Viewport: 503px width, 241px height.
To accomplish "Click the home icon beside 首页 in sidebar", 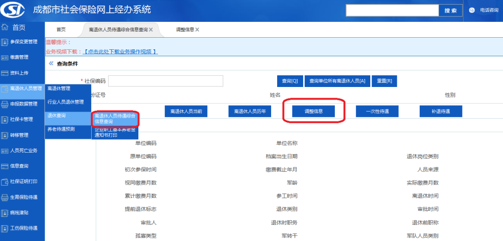I will (x=5, y=27).
